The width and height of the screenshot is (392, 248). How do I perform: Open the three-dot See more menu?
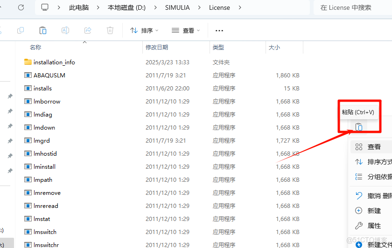pos(219,31)
